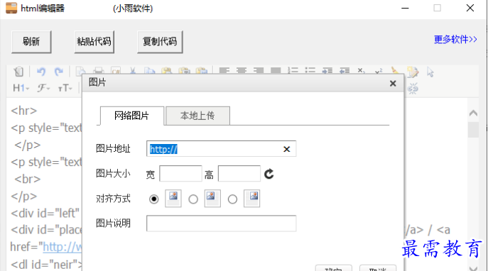This screenshot has height=271, width=488.
Task: Click the print icon in editor toolbar
Action: pos(99,70)
